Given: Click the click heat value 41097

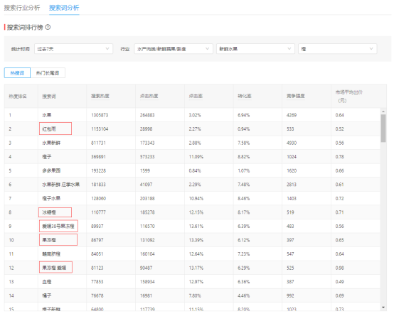Looking at the screenshot, I should [x=147, y=185].
